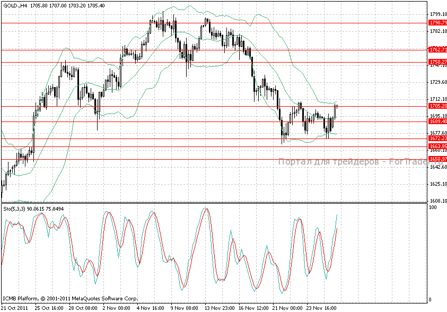Click the 23 Nov 16:00 time label
This screenshot has width=447, height=312.
[321, 308]
